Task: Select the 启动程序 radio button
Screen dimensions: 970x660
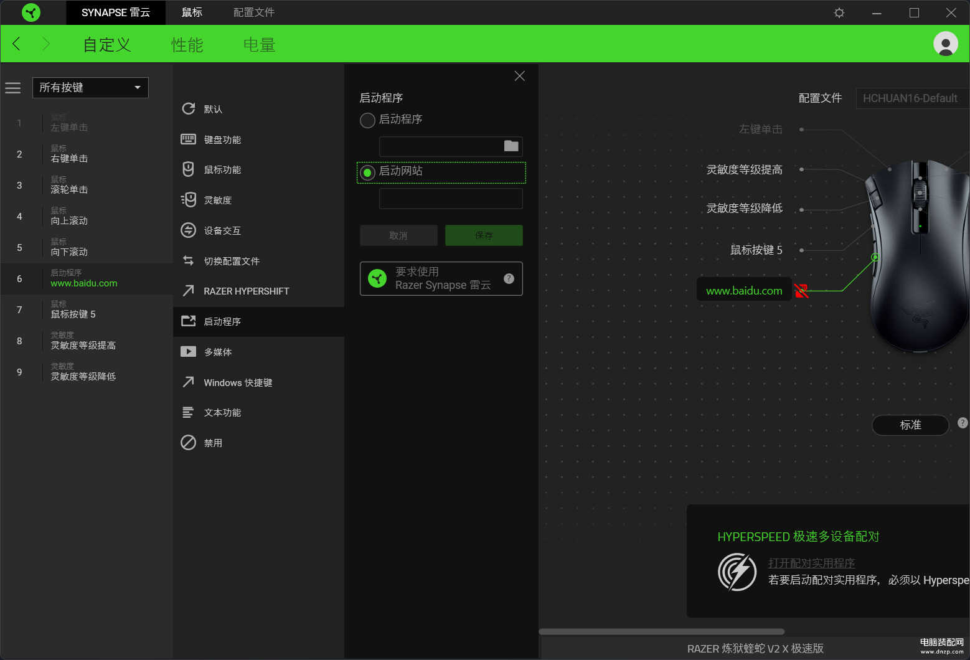Action: pos(367,120)
